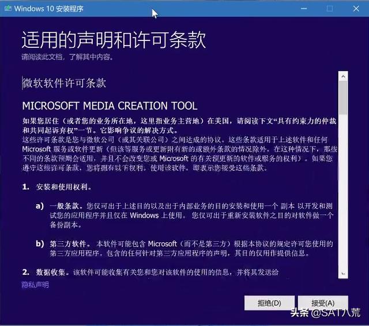Click the scrollbar down arrow
This screenshot has width=369, height=326.
[343, 273]
